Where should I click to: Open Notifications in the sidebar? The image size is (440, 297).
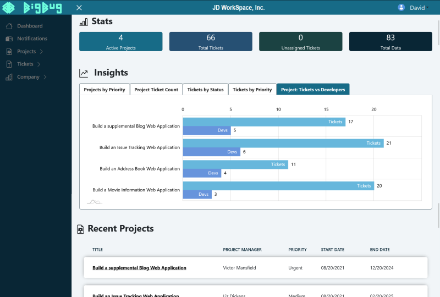(32, 38)
